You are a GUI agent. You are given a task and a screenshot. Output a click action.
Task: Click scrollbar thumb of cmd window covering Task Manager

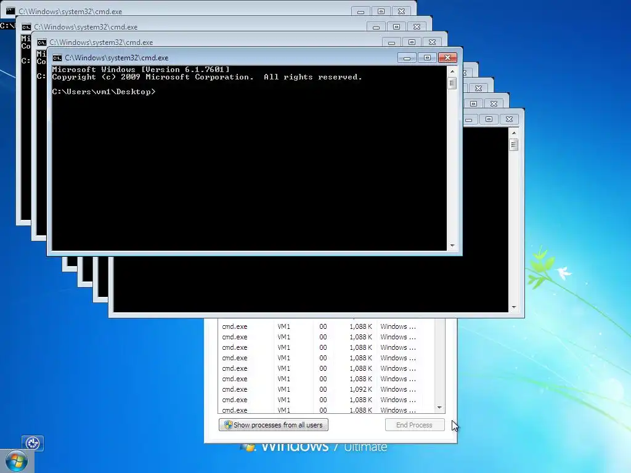click(514, 144)
